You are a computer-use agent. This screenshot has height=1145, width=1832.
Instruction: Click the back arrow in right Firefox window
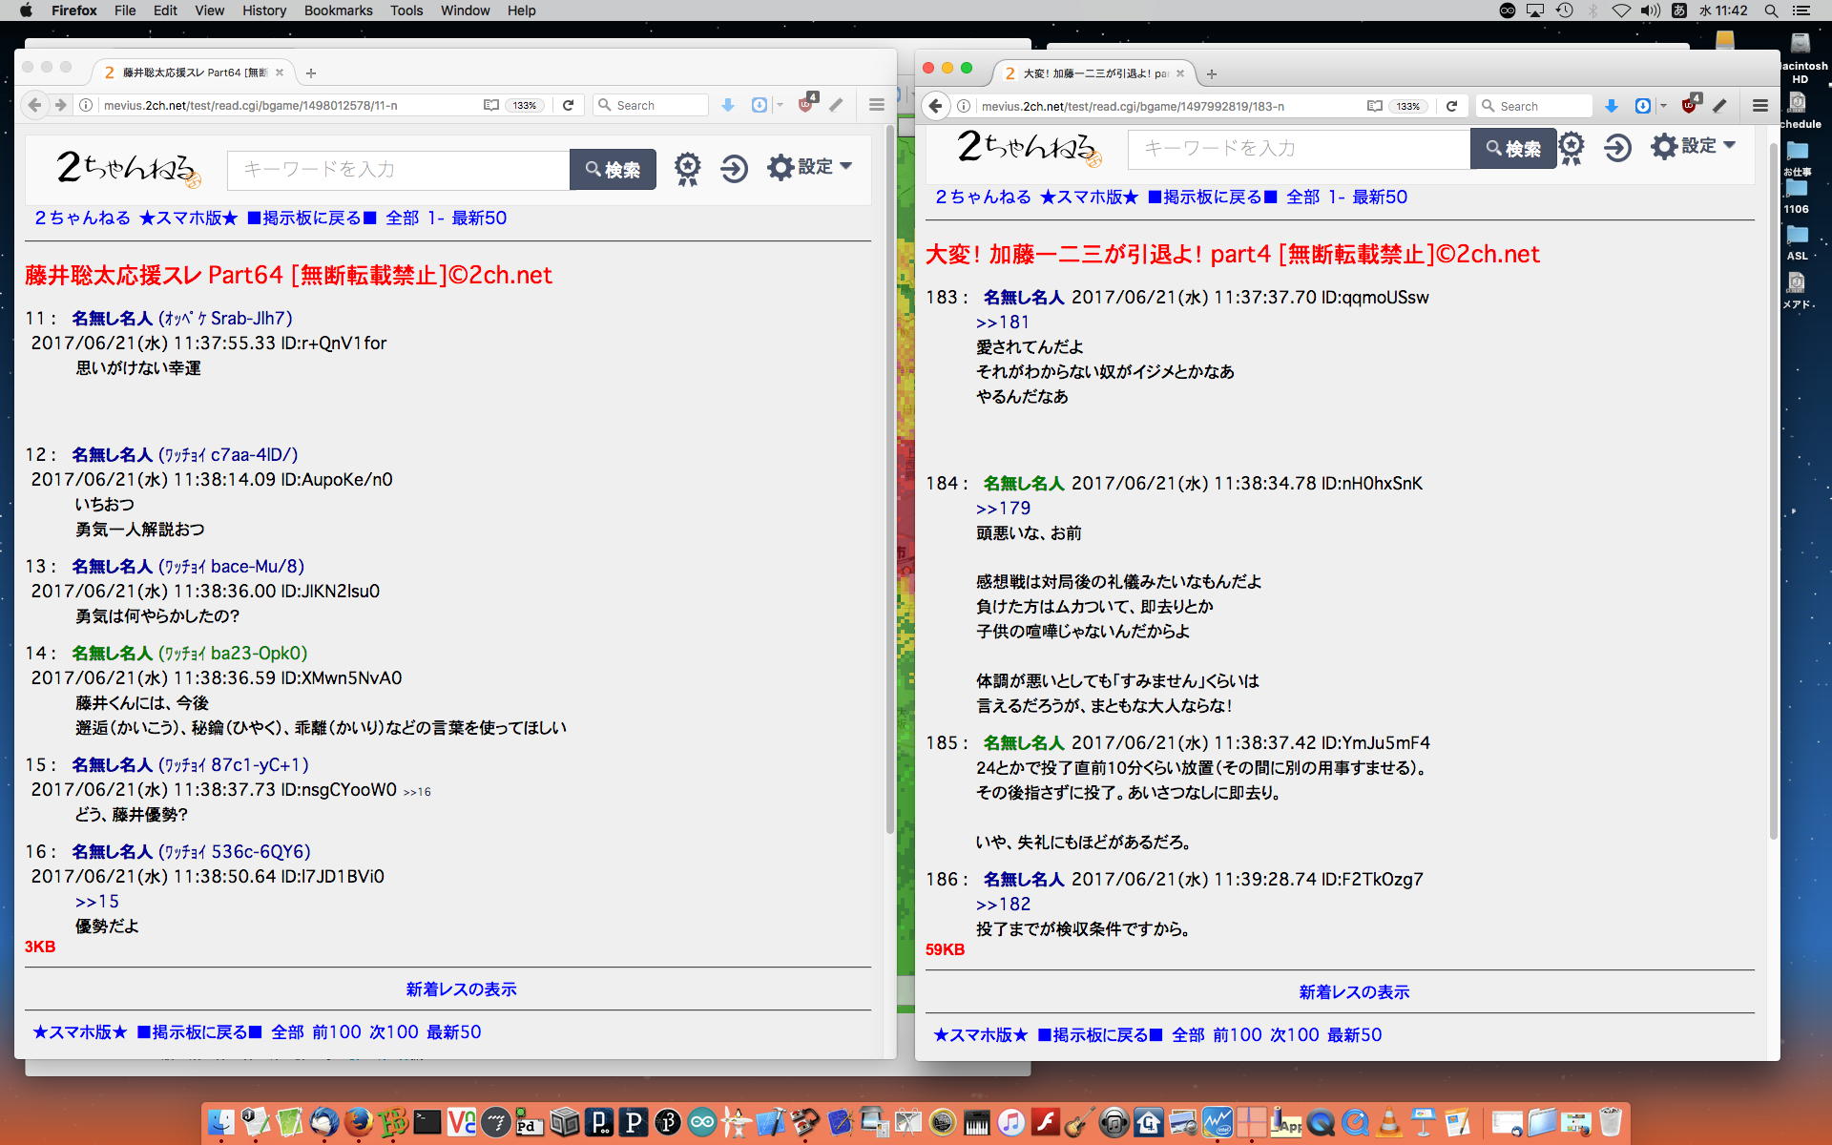pos(936,106)
